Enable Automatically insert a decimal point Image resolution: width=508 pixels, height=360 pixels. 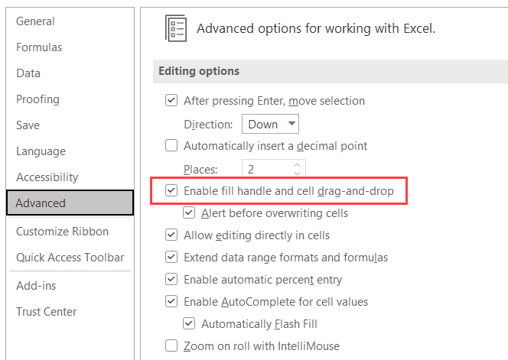171,145
